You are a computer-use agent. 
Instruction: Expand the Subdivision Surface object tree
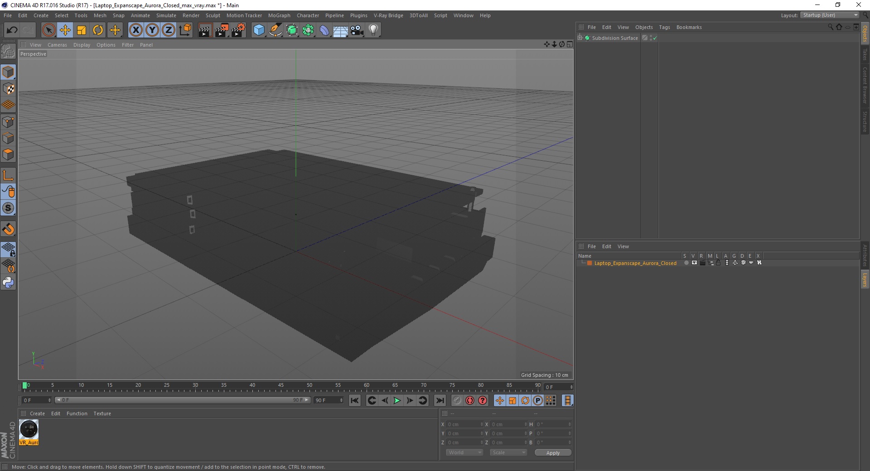tap(580, 38)
